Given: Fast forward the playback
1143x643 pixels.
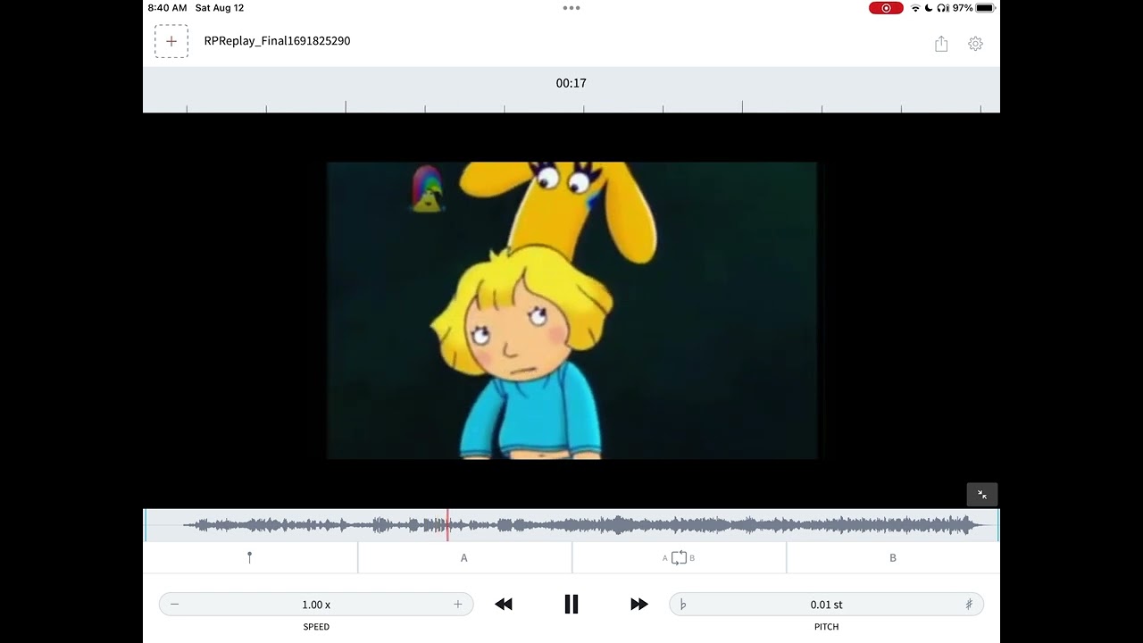Looking at the screenshot, I should (x=639, y=605).
